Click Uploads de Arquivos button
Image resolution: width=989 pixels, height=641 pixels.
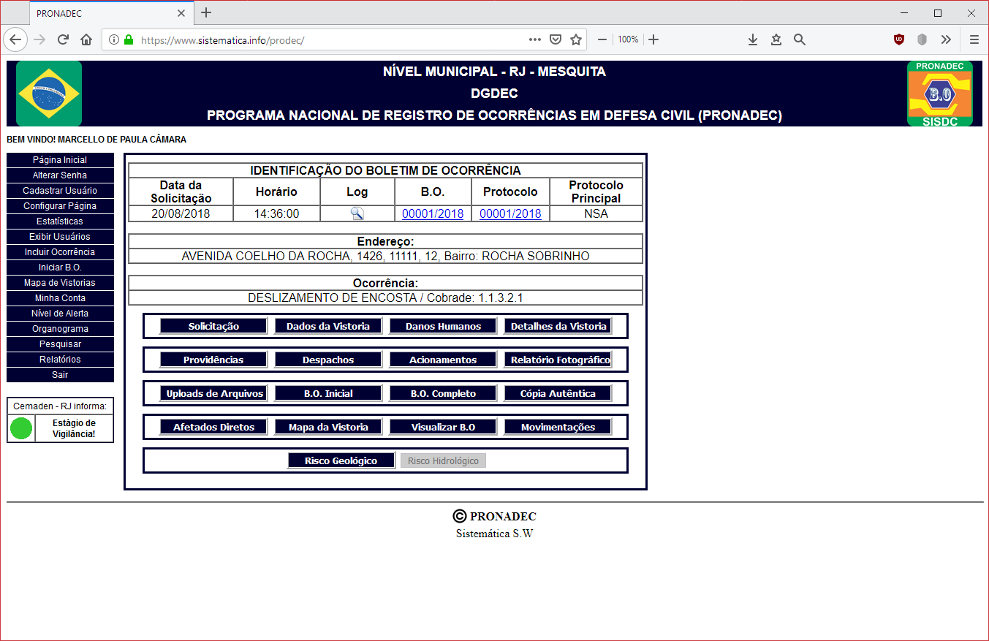point(213,394)
